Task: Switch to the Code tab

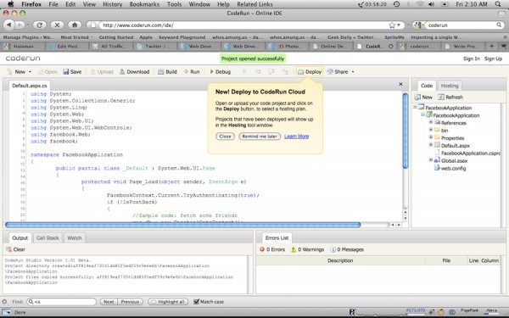Action: (426, 86)
